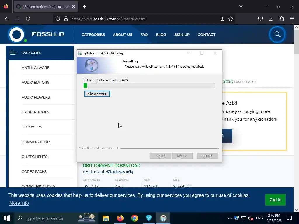The width and height of the screenshot is (299, 224).
Task: Click the address bar URL field
Action: (x=145, y=19)
